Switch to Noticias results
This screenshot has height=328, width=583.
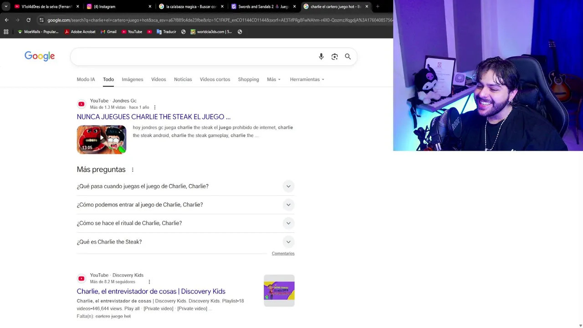[x=183, y=79]
